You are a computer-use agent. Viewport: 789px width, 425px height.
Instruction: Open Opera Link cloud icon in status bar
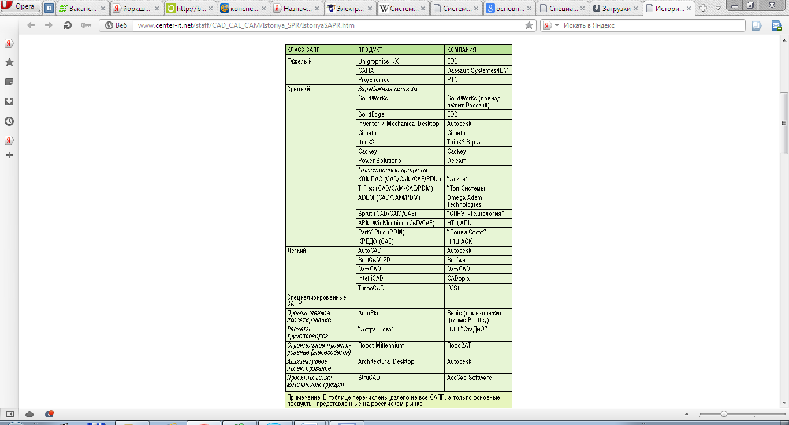pos(29,413)
